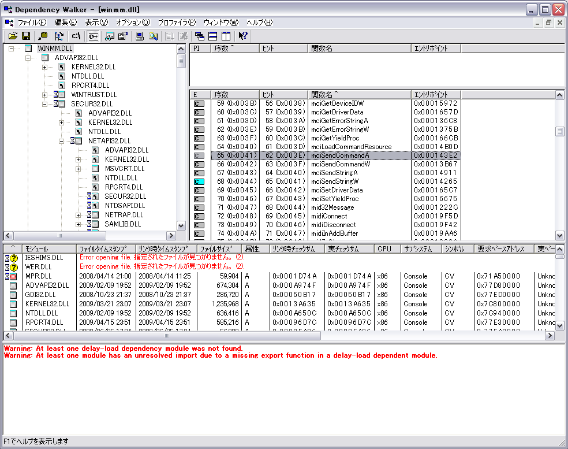Click the Open file toolbar icon
The height and width of the screenshot is (449, 568).
pyautogui.click(x=13, y=36)
